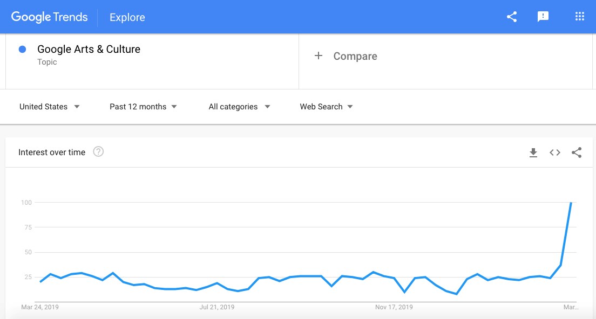Click the Topic label under the search term
The height and width of the screenshot is (319, 596).
(x=47, y=62)
